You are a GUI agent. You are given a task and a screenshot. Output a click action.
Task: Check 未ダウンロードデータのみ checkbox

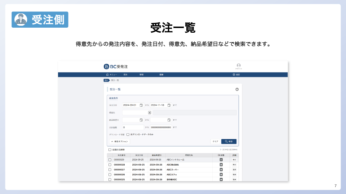pyautogui.click(x=128, y=135)
